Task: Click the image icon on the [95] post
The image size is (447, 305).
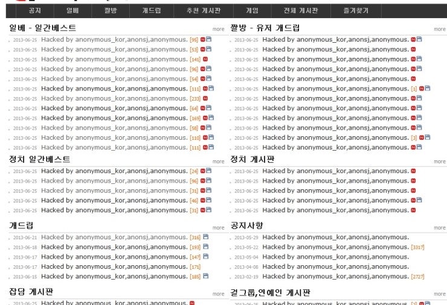Action: tap(208, 39)
